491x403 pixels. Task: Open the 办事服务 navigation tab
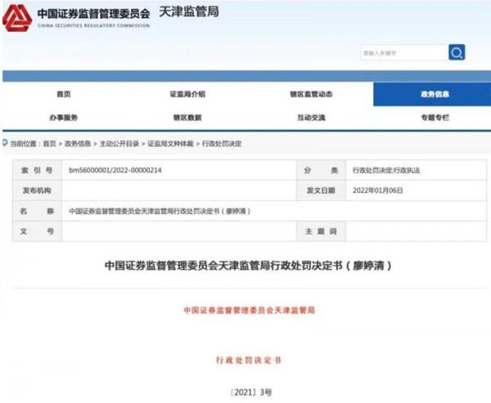(64, 118)
